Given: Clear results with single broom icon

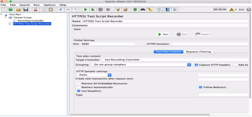Looking at the screenshot, I should click(x=118, y=10).
